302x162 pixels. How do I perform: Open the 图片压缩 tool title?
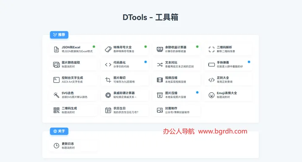click(171, 93)
